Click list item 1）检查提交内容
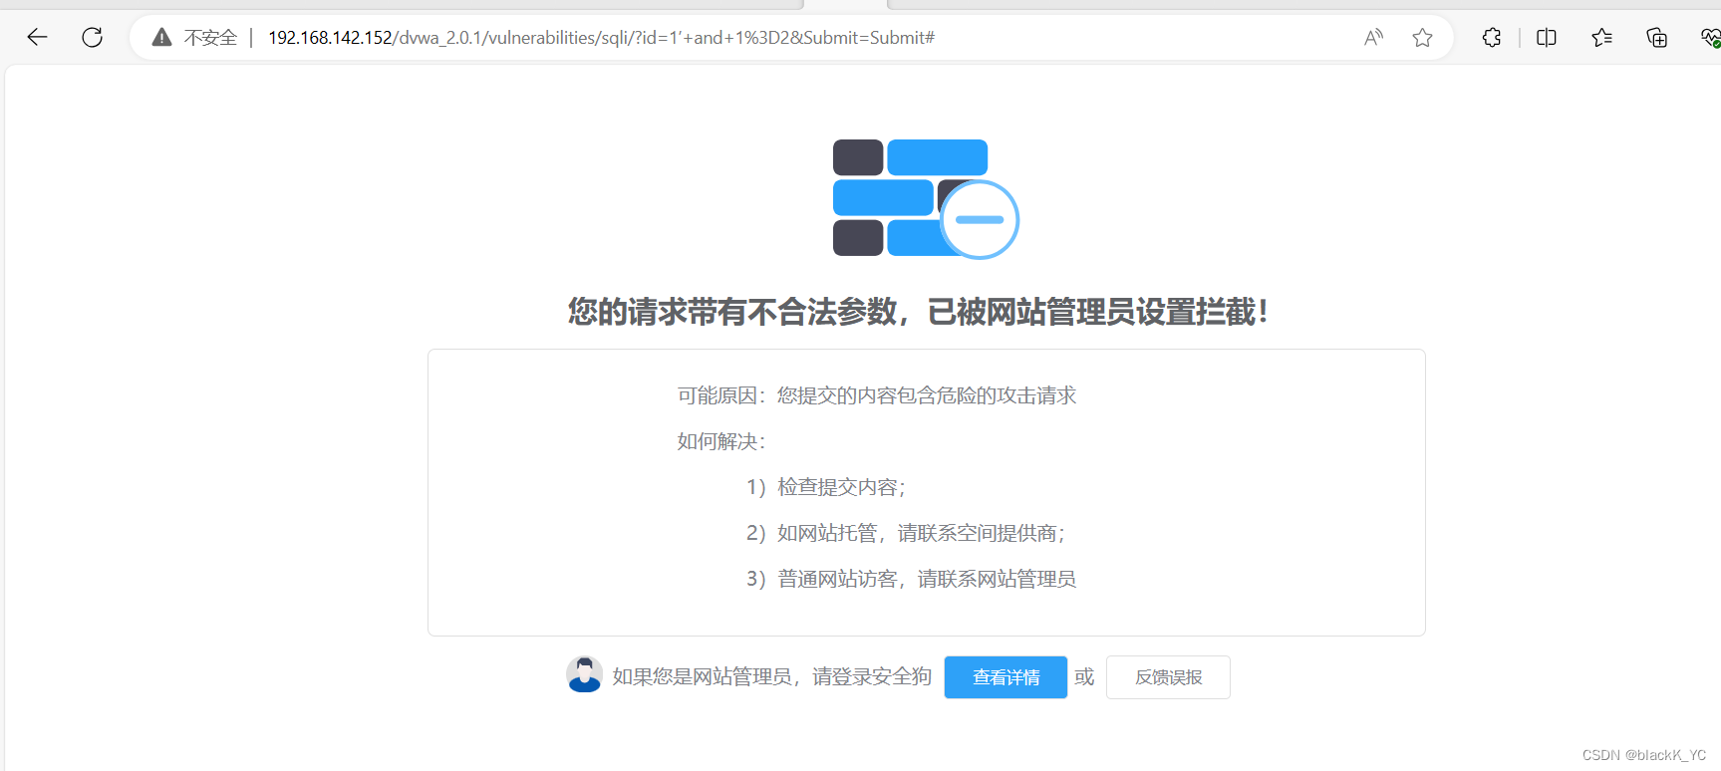The width and height of the screenshot is (1721, 771). 826,487
